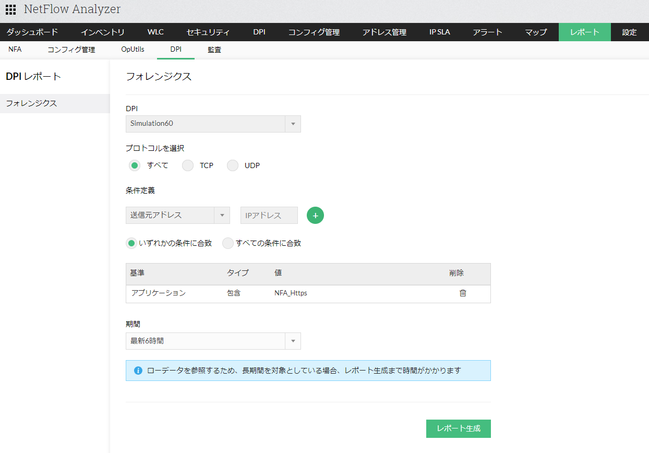Screen dimensions: 649x453
Task: Expand the 送信元アドレス criteria dropdown
Action: click(x=177, y=215)
